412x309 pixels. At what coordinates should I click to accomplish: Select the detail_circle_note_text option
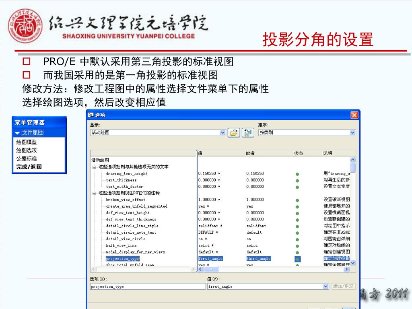131,232
